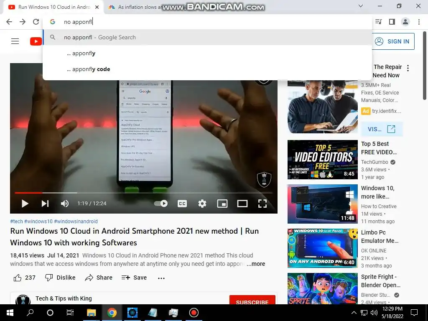Viewport: 428px width, 321px height.
Task: Toggle the autoplay switch in the player
Action: tap(161, 204)
